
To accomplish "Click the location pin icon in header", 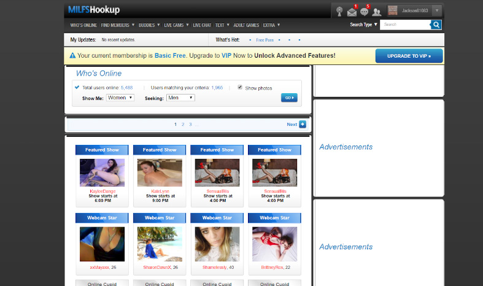I will coord(339,12).
